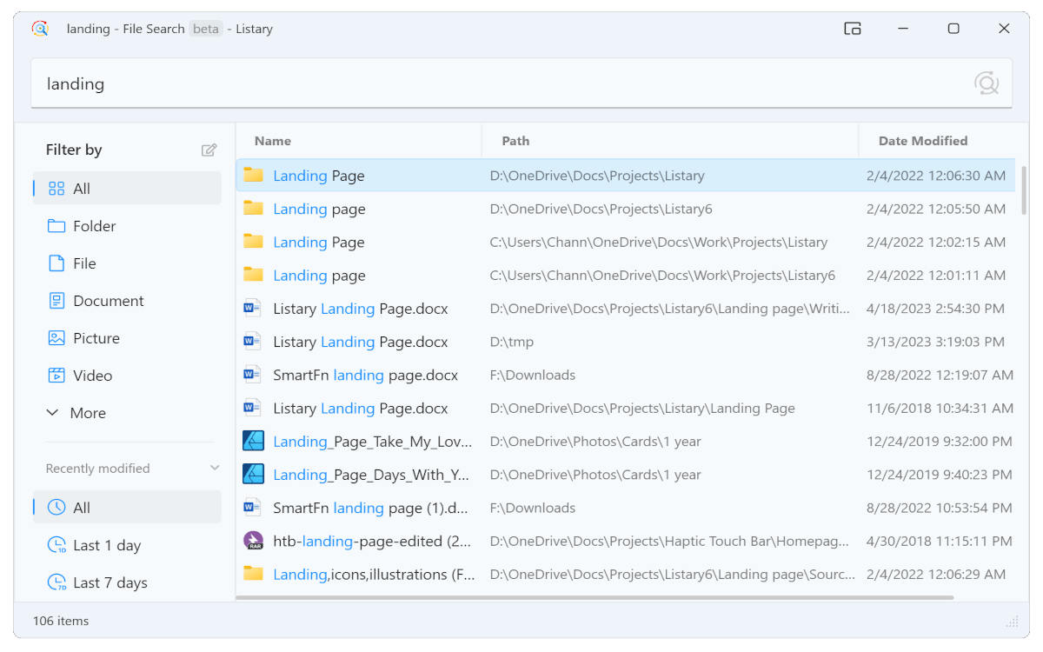Click the folder icon of Landing,icons,illustrations
This screenshot has width=1043, height=652.
point(253,574)
